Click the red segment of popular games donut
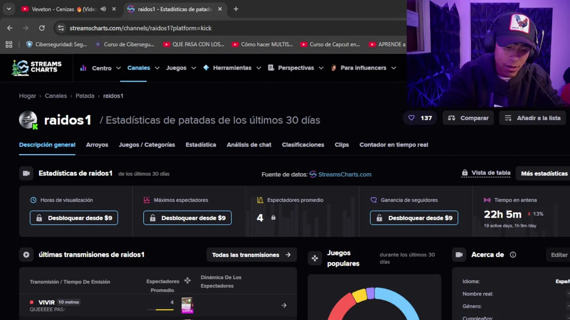The height and width of the screenshot is (320, 570). point(342,308)
